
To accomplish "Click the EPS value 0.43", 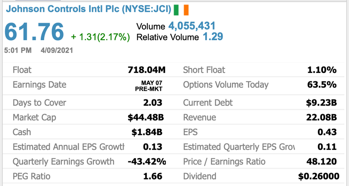I will click(x=327, y=132).
